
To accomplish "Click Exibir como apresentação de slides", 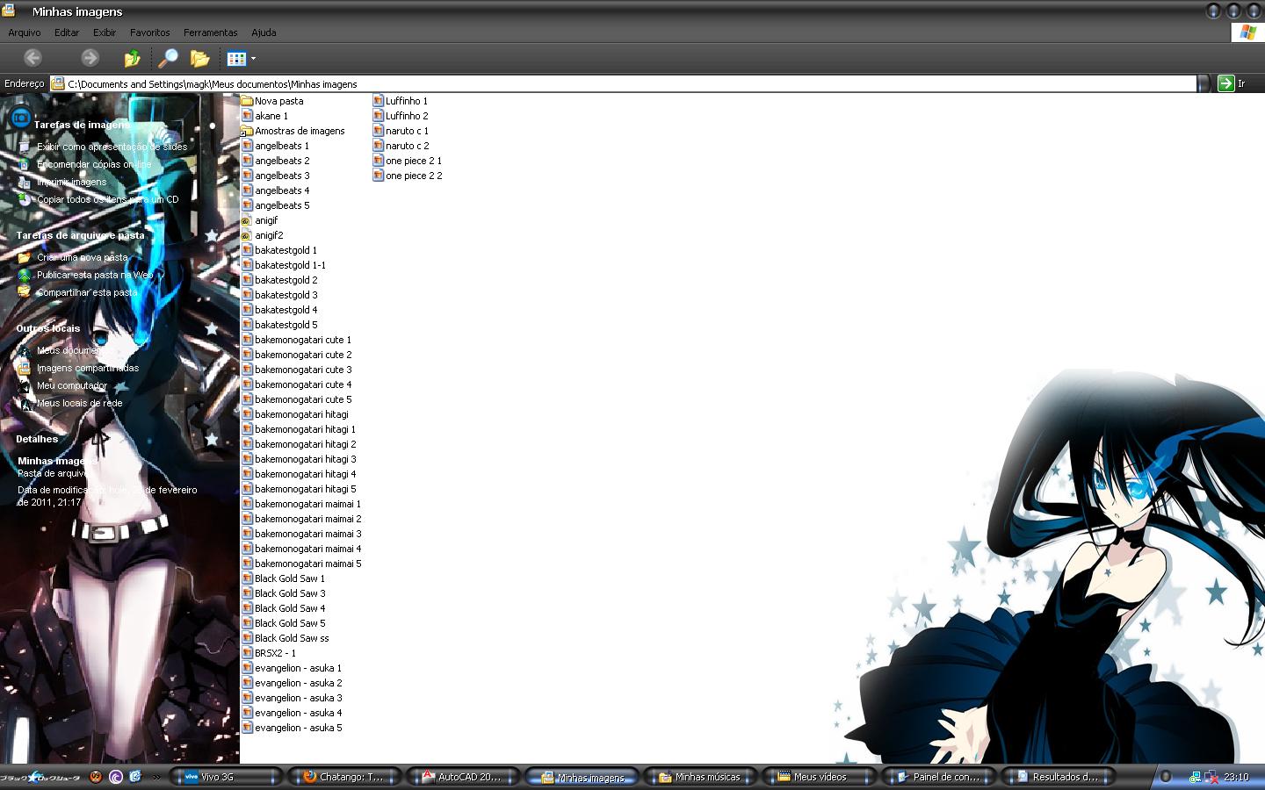I will click(x=112, y=147).
